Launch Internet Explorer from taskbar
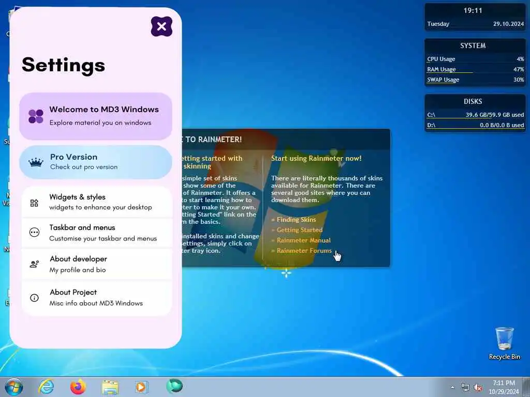This screenshot has width=530, height=397. pos(46,387)
